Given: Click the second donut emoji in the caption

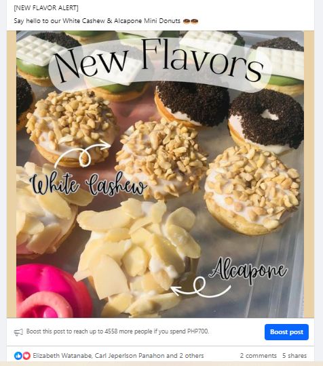Looking at the screenshot, I should pyautogui.click(x=195, y=22).
